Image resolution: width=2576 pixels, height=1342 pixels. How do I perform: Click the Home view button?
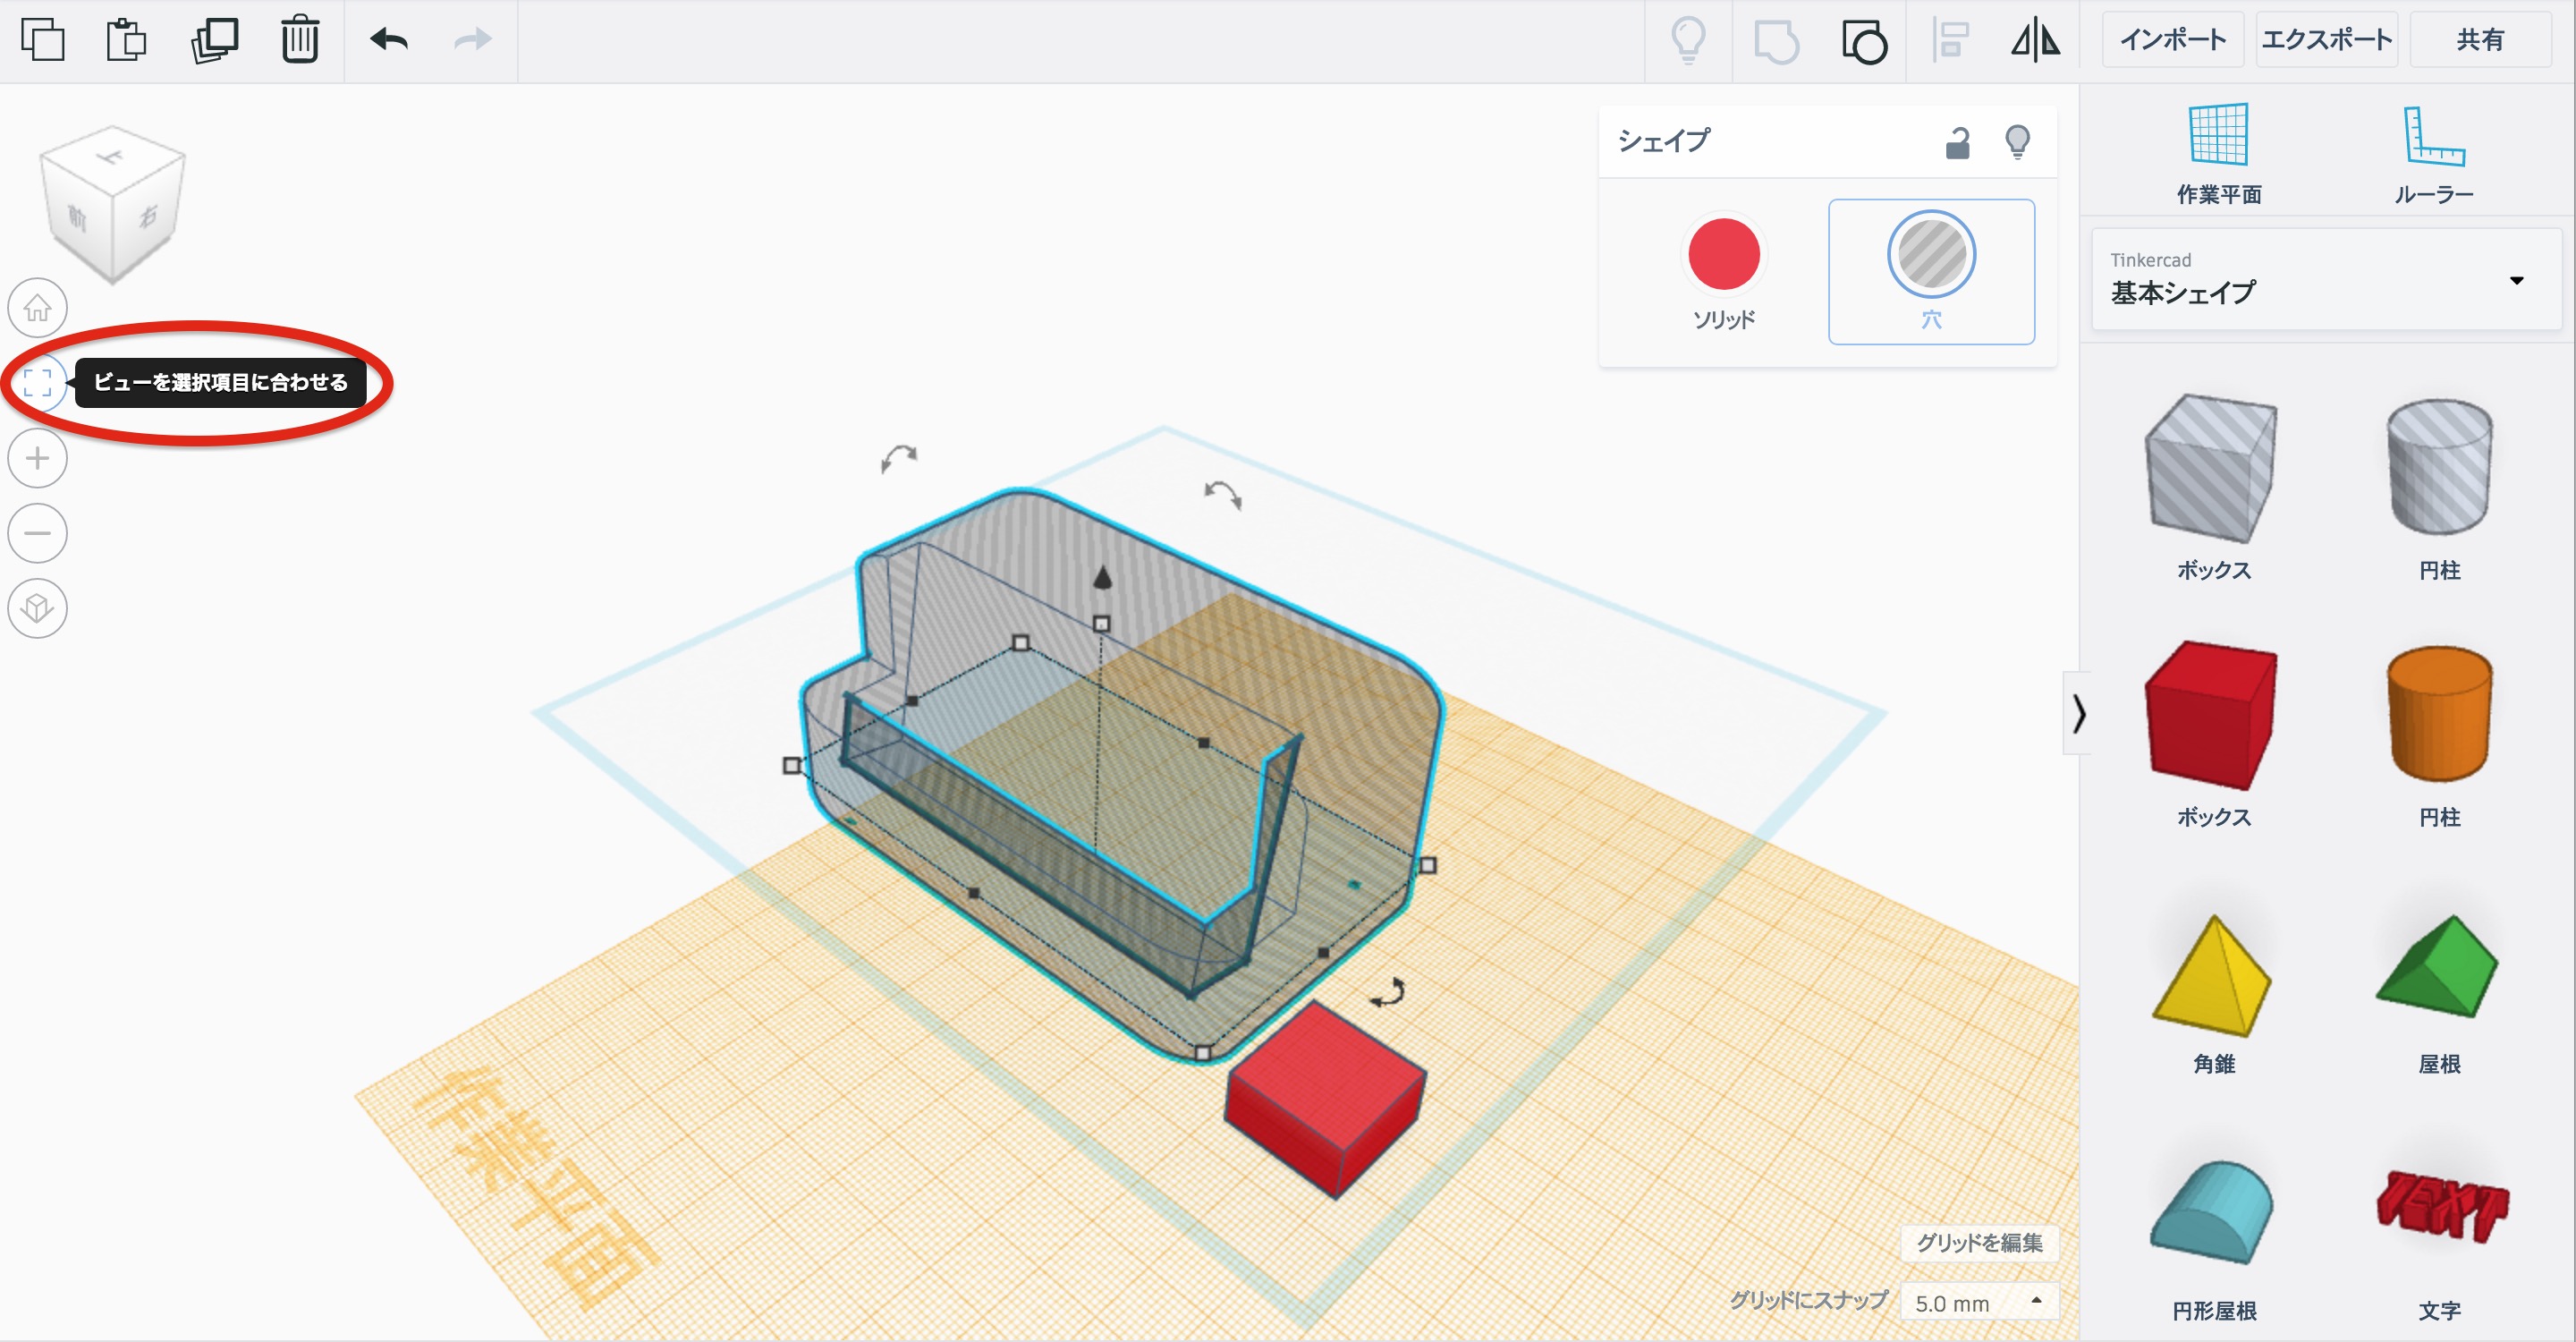tap(38, 307)
